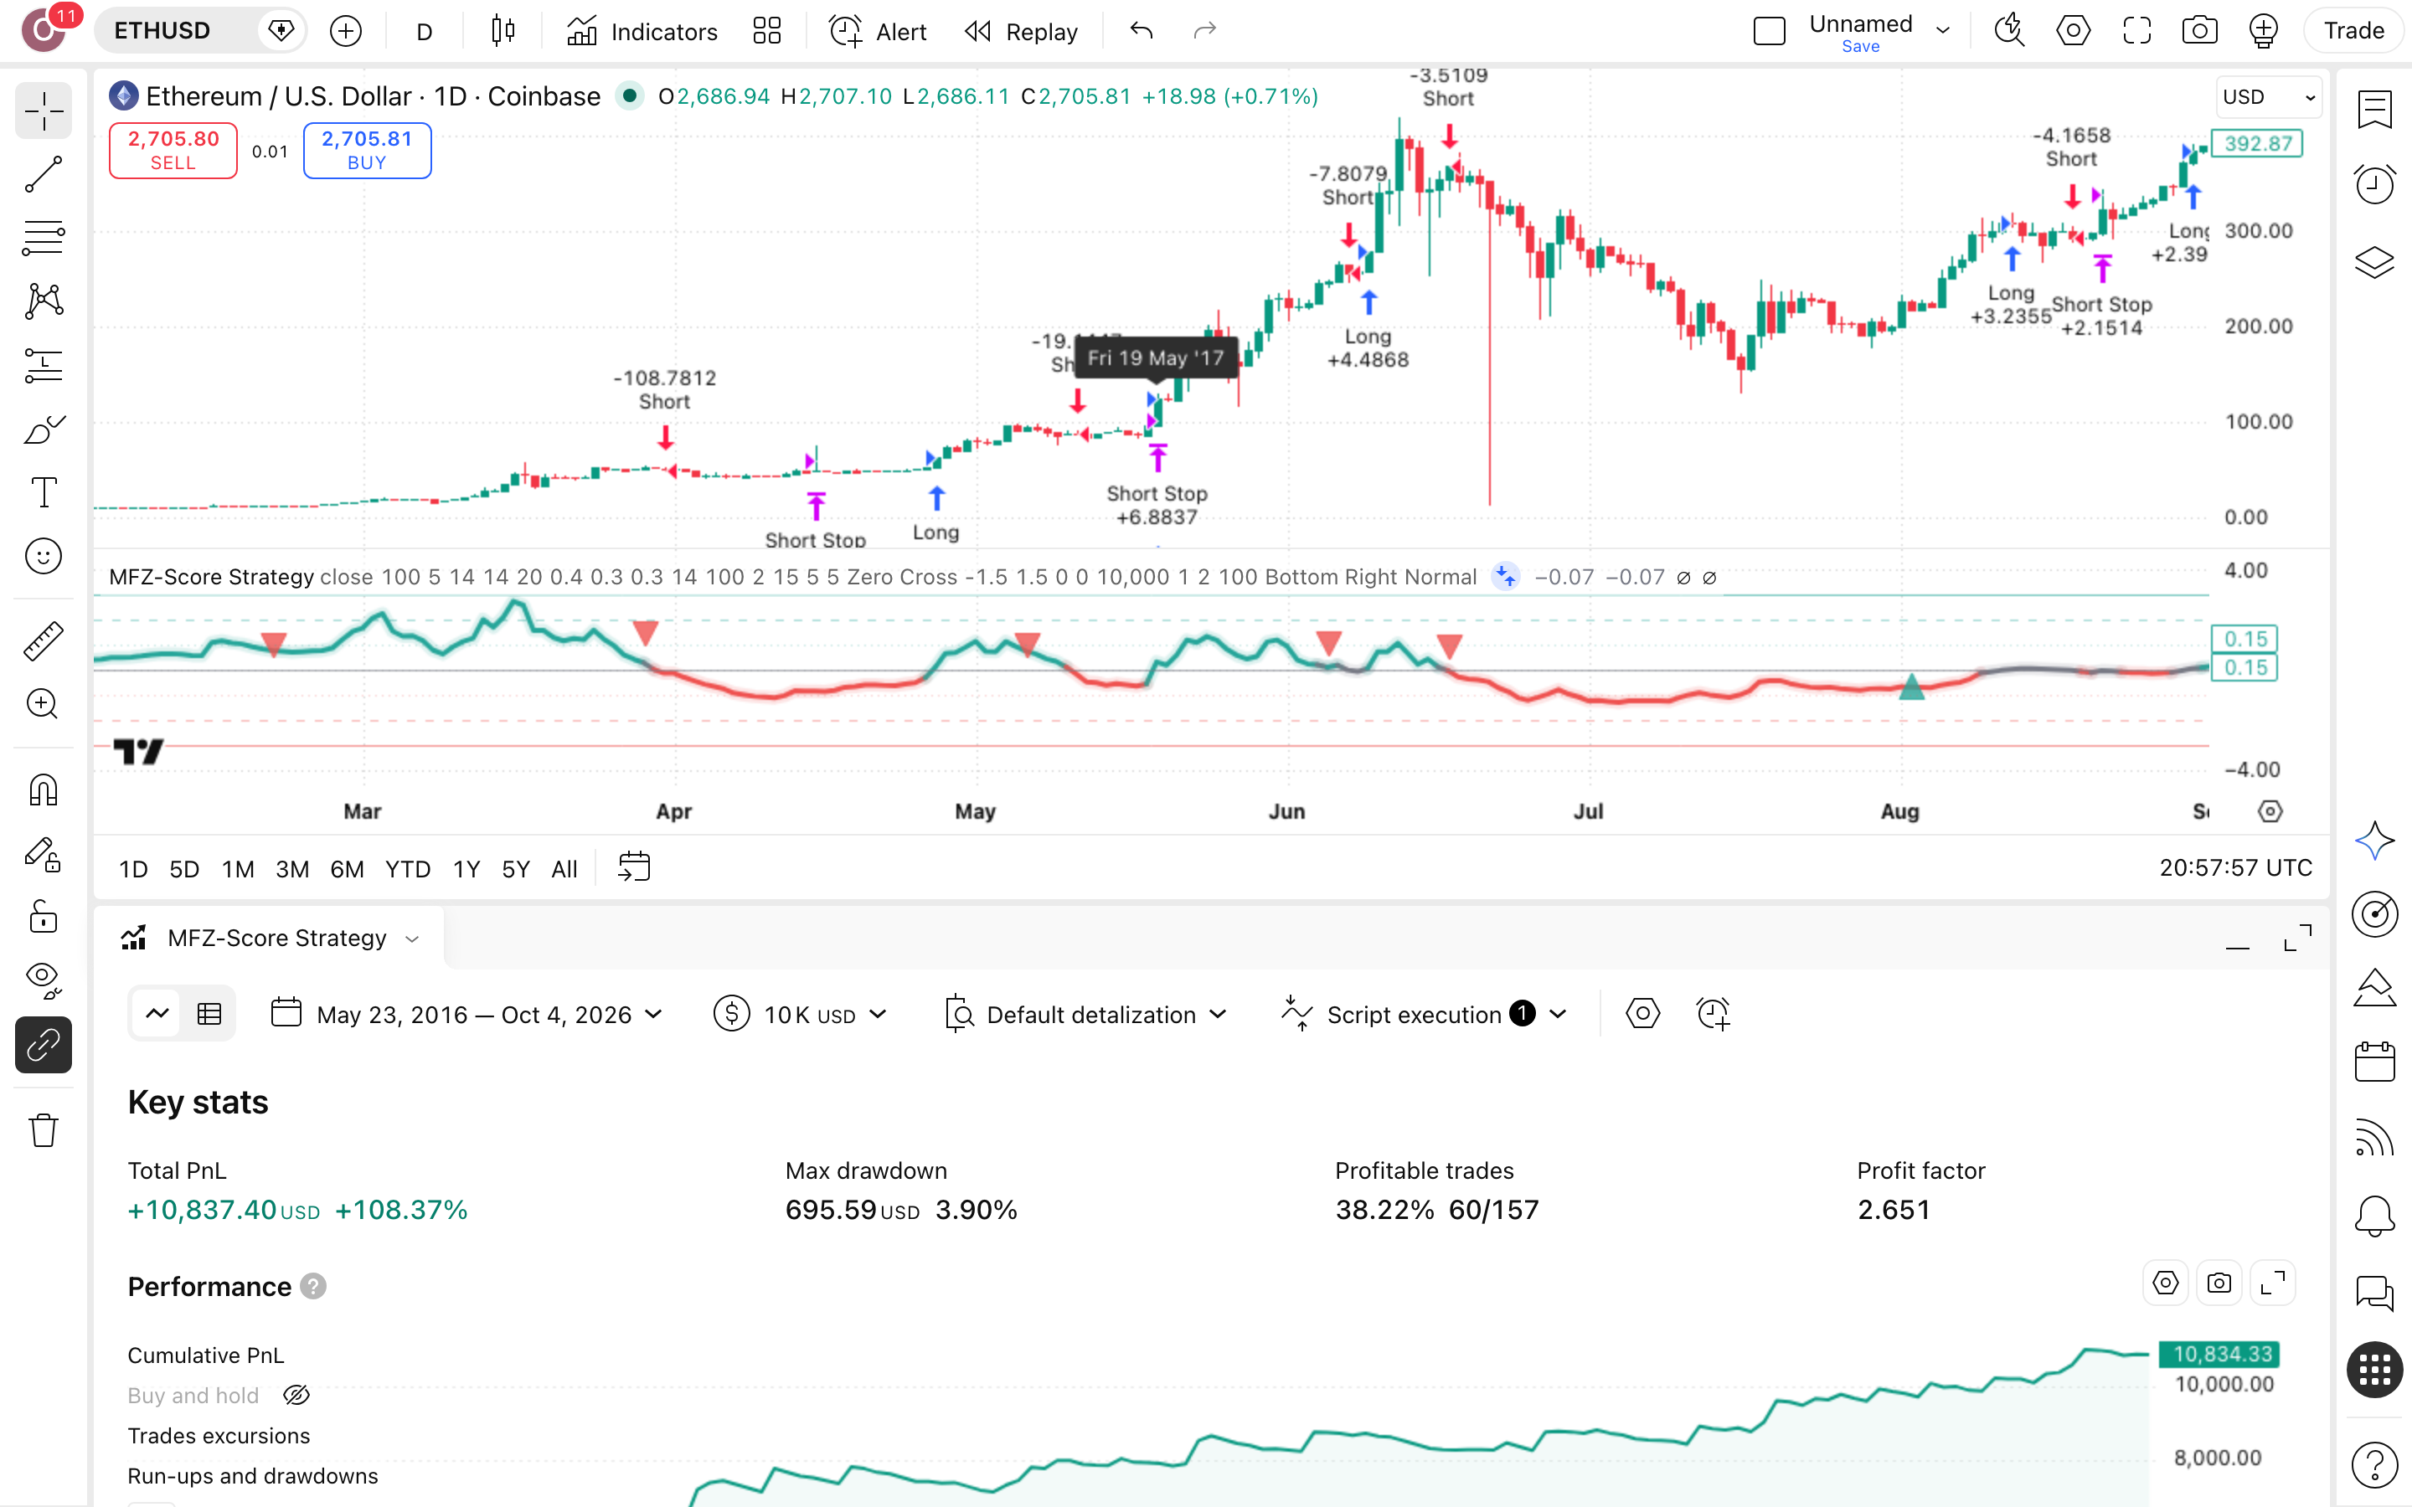Image resolution: width=2412 pixels, height=1507 pixels.
Task: Click the 2,705.81 BUY button
Action: point(367,151)
